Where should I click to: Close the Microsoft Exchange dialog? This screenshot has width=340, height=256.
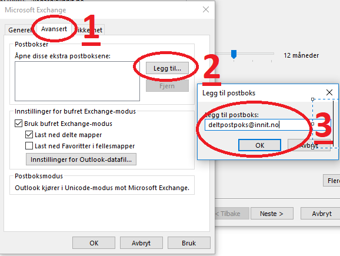[x=205, y=9]
